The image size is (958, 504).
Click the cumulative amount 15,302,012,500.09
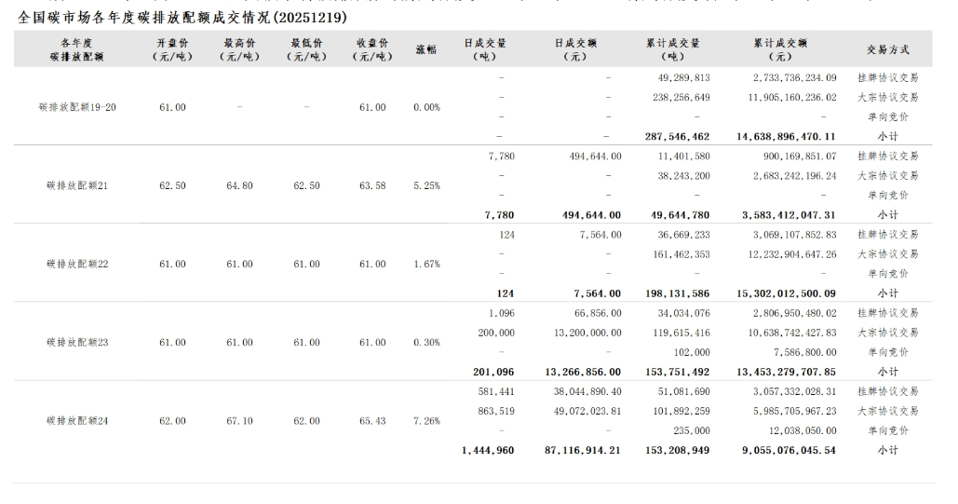click(x=785, y=293)
